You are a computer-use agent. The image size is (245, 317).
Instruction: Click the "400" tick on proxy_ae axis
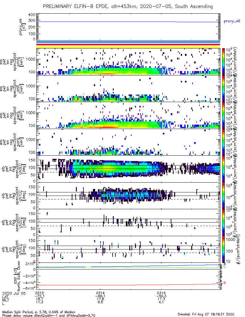32,15
